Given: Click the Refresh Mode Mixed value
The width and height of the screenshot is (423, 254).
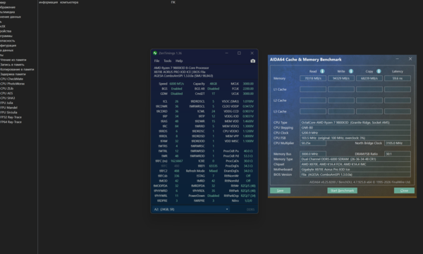Looking at the screenshot, I should (213, 171).
